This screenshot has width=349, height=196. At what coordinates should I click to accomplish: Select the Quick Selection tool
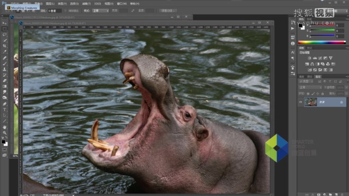click(4, 40)
